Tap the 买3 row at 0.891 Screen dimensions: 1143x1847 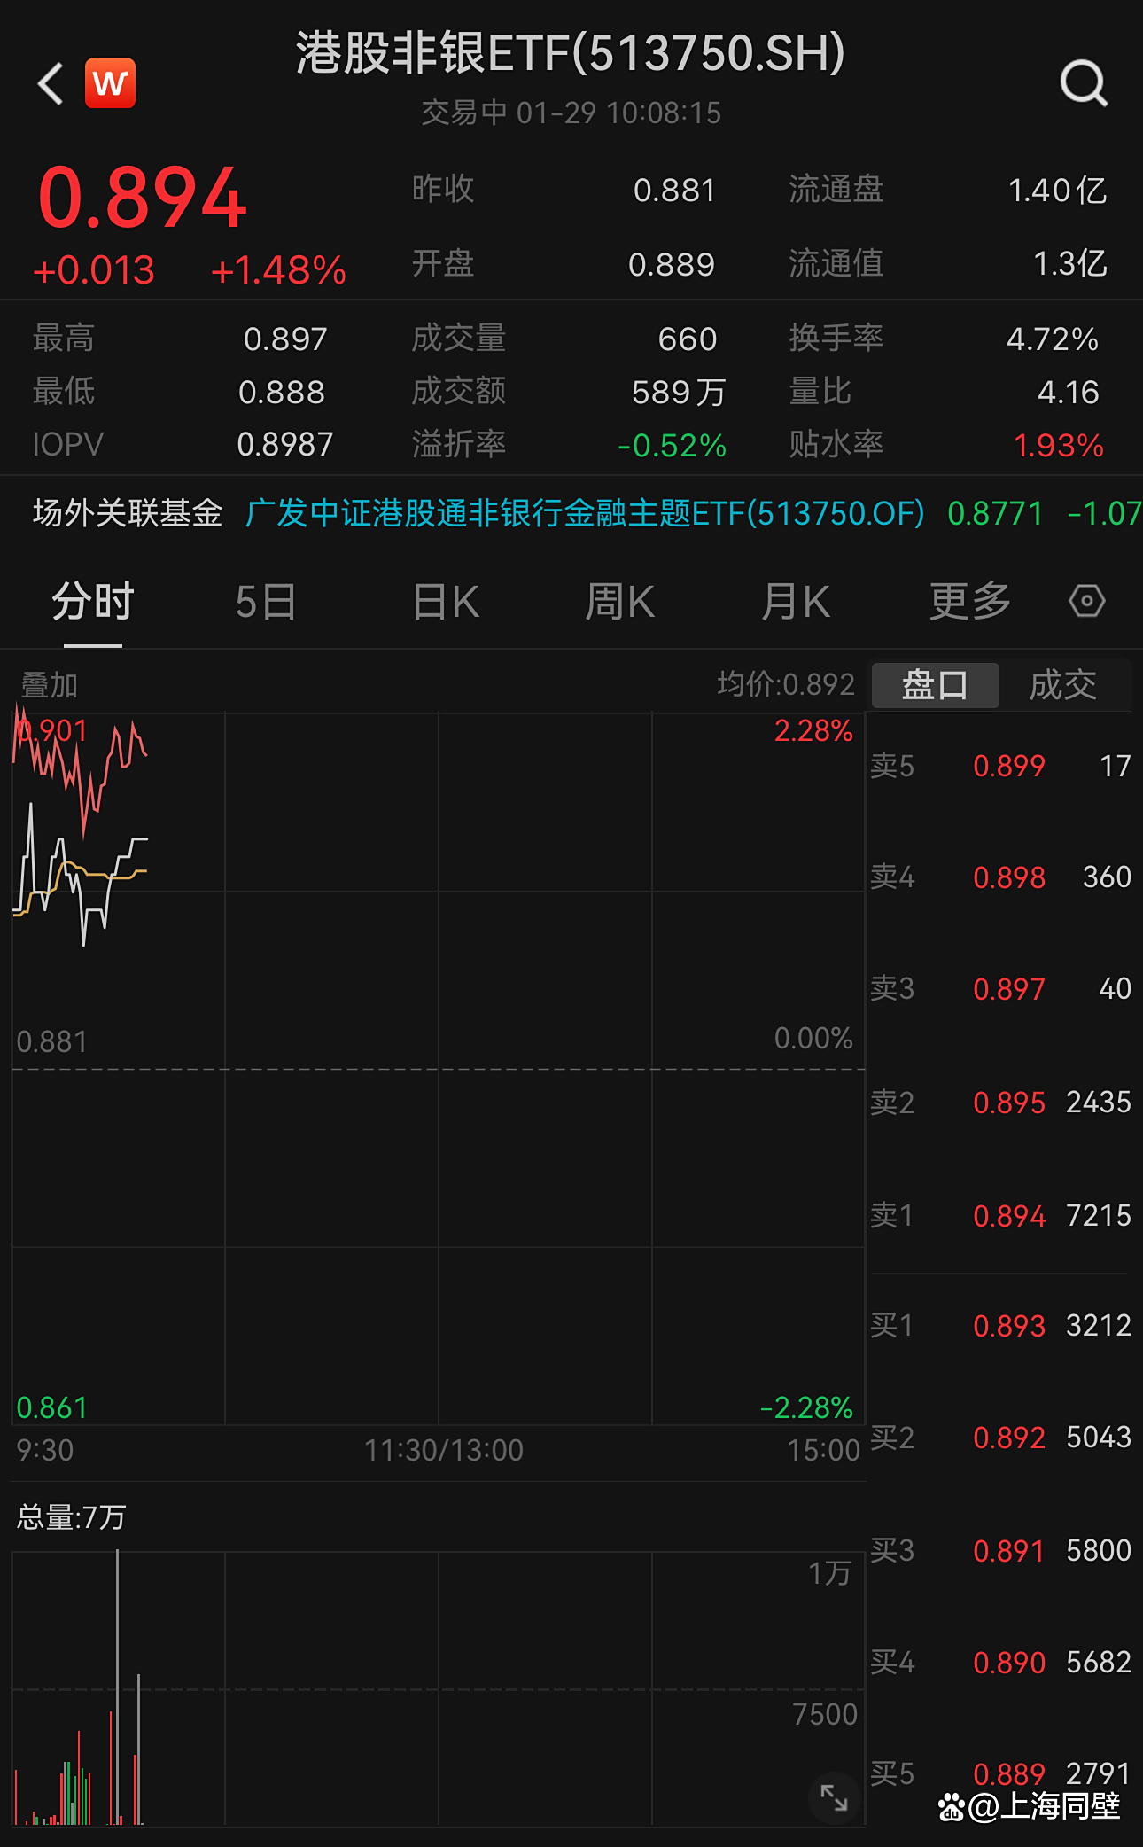1001,1551
